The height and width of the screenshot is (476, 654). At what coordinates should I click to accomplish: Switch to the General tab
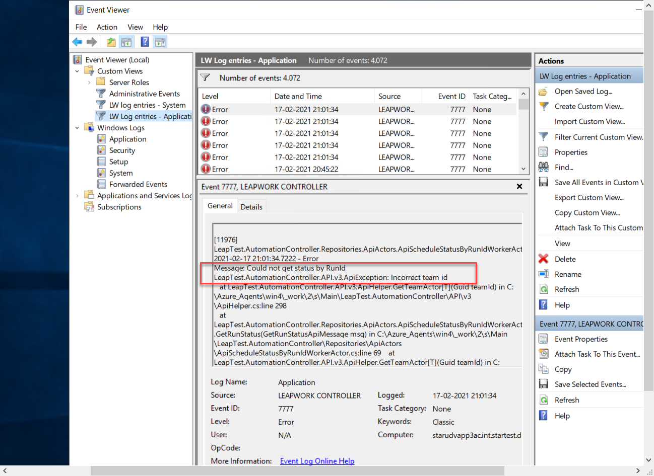[220, 206]
